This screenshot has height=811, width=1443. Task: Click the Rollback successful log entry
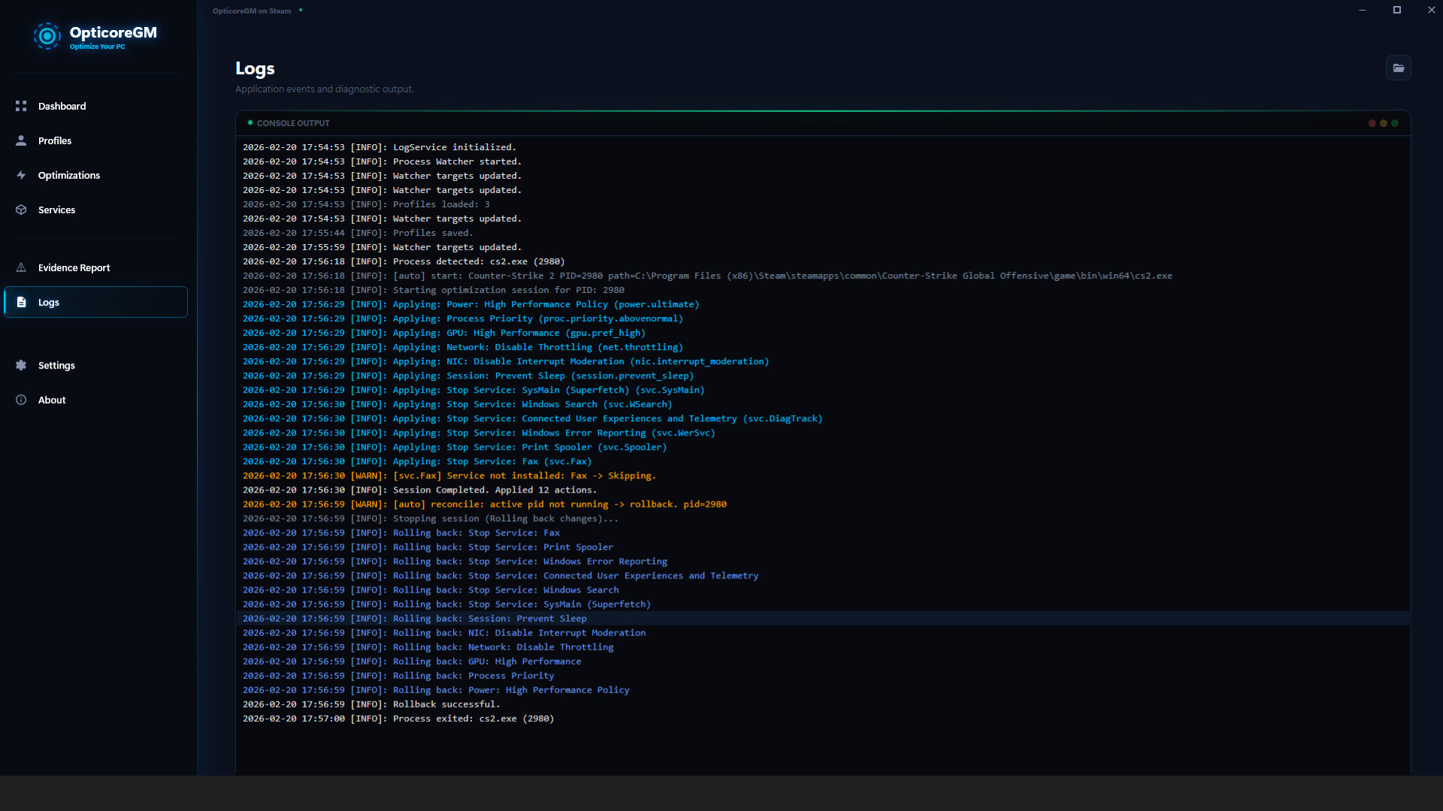point(446,704)
